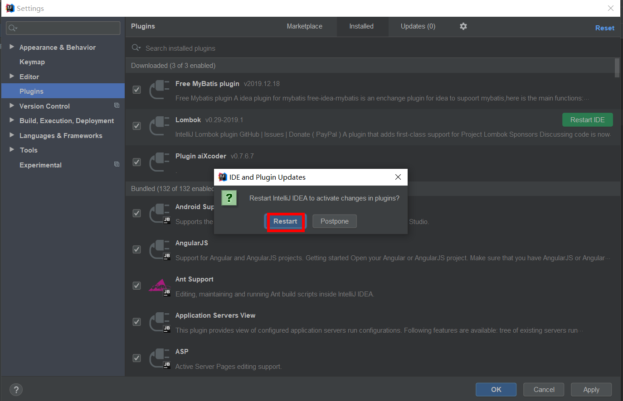The height and width of the screenshot is (401, 623).
Task: Click the Search installed plugins field
Action: tap(372, 48)
